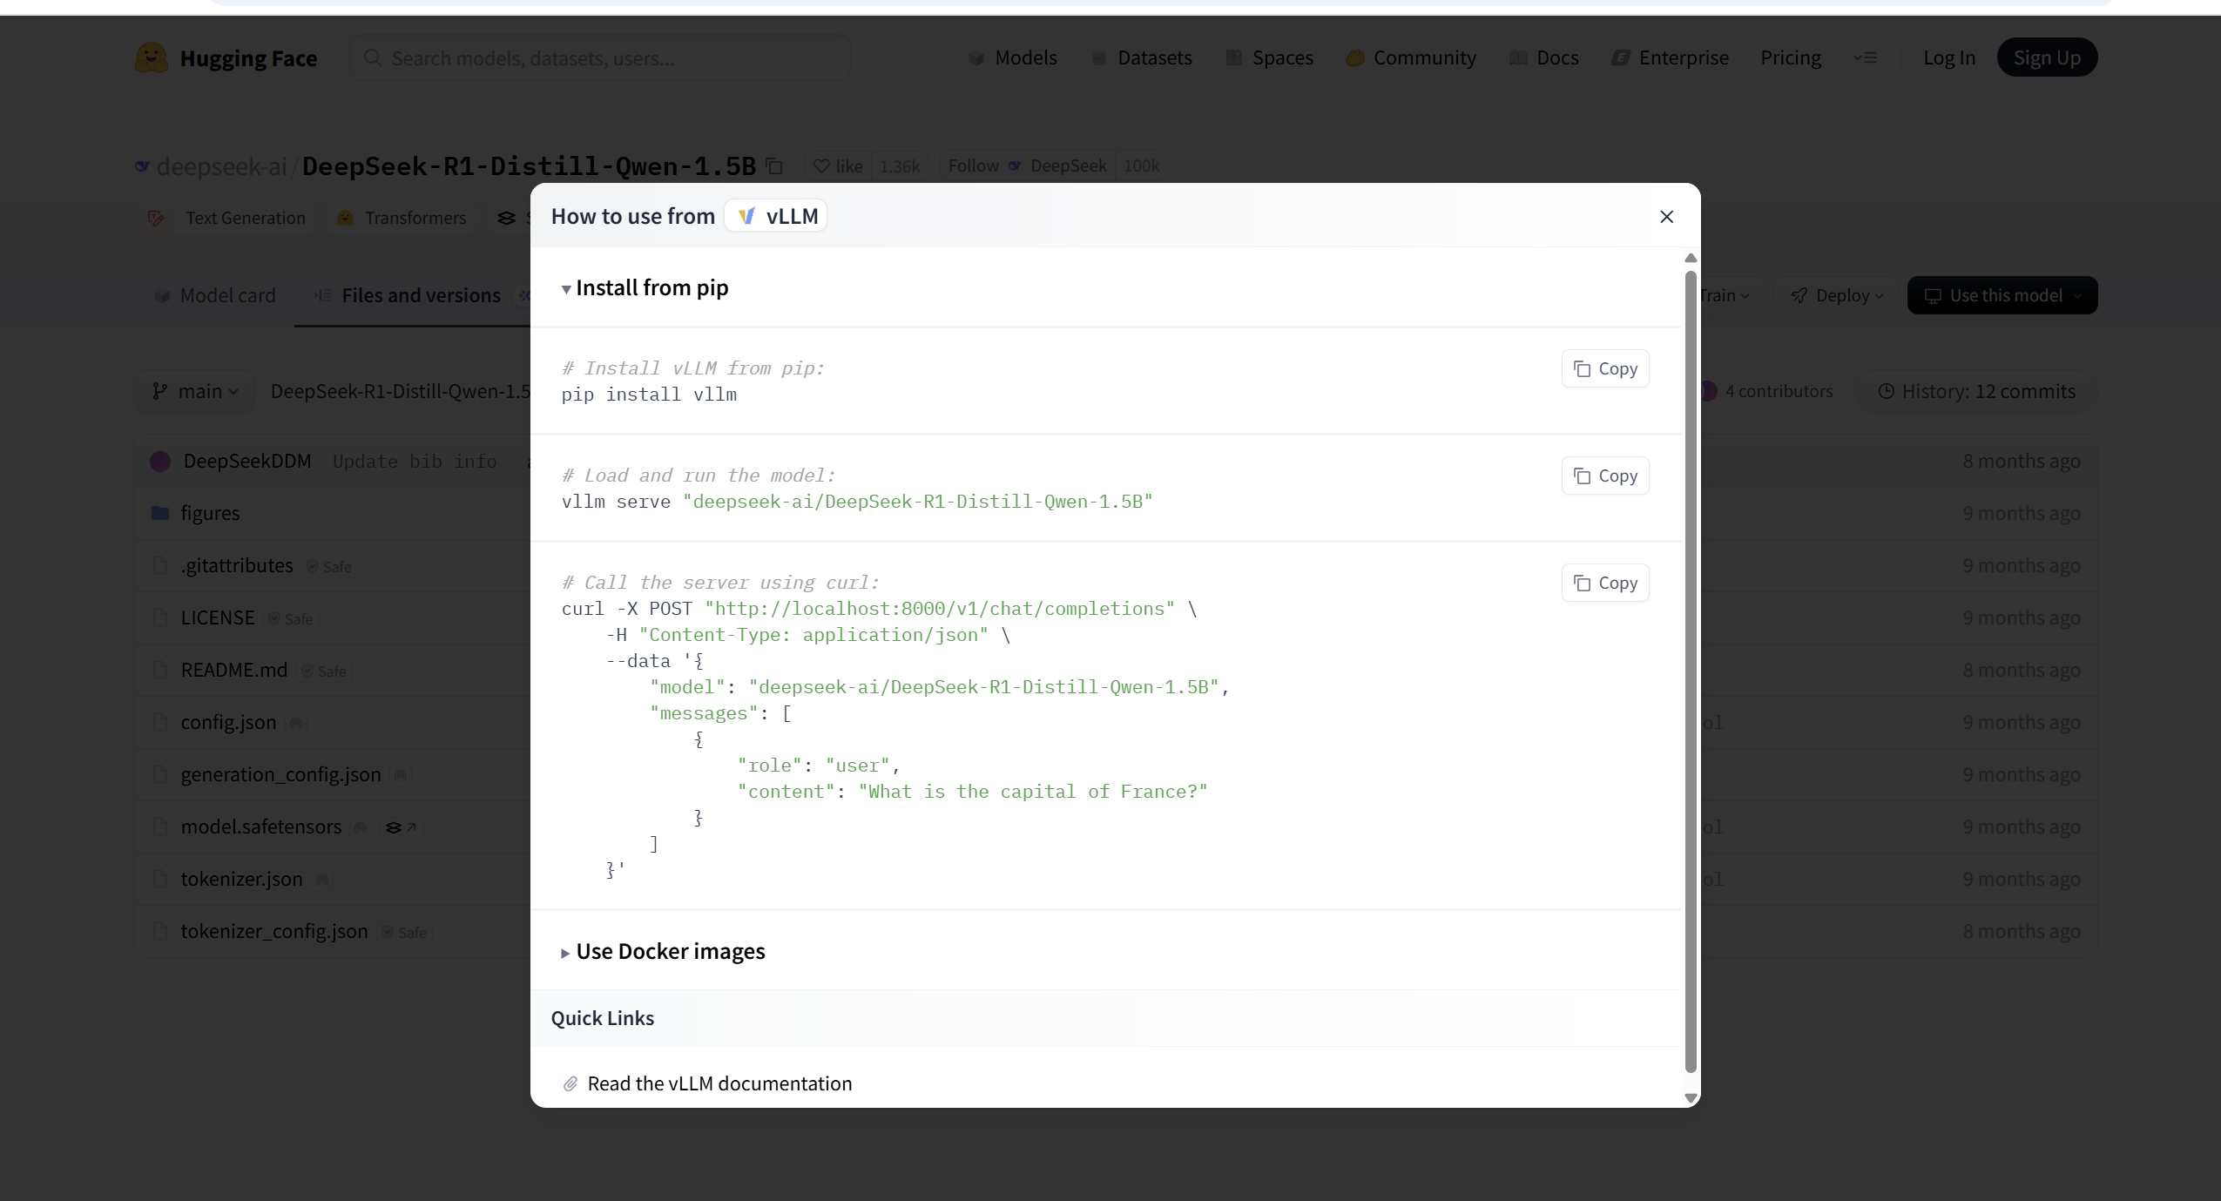This screenshot has width=2221, height=1201.
Task: Copy the vllm serve command
Action: click(x=1605, y=476)
